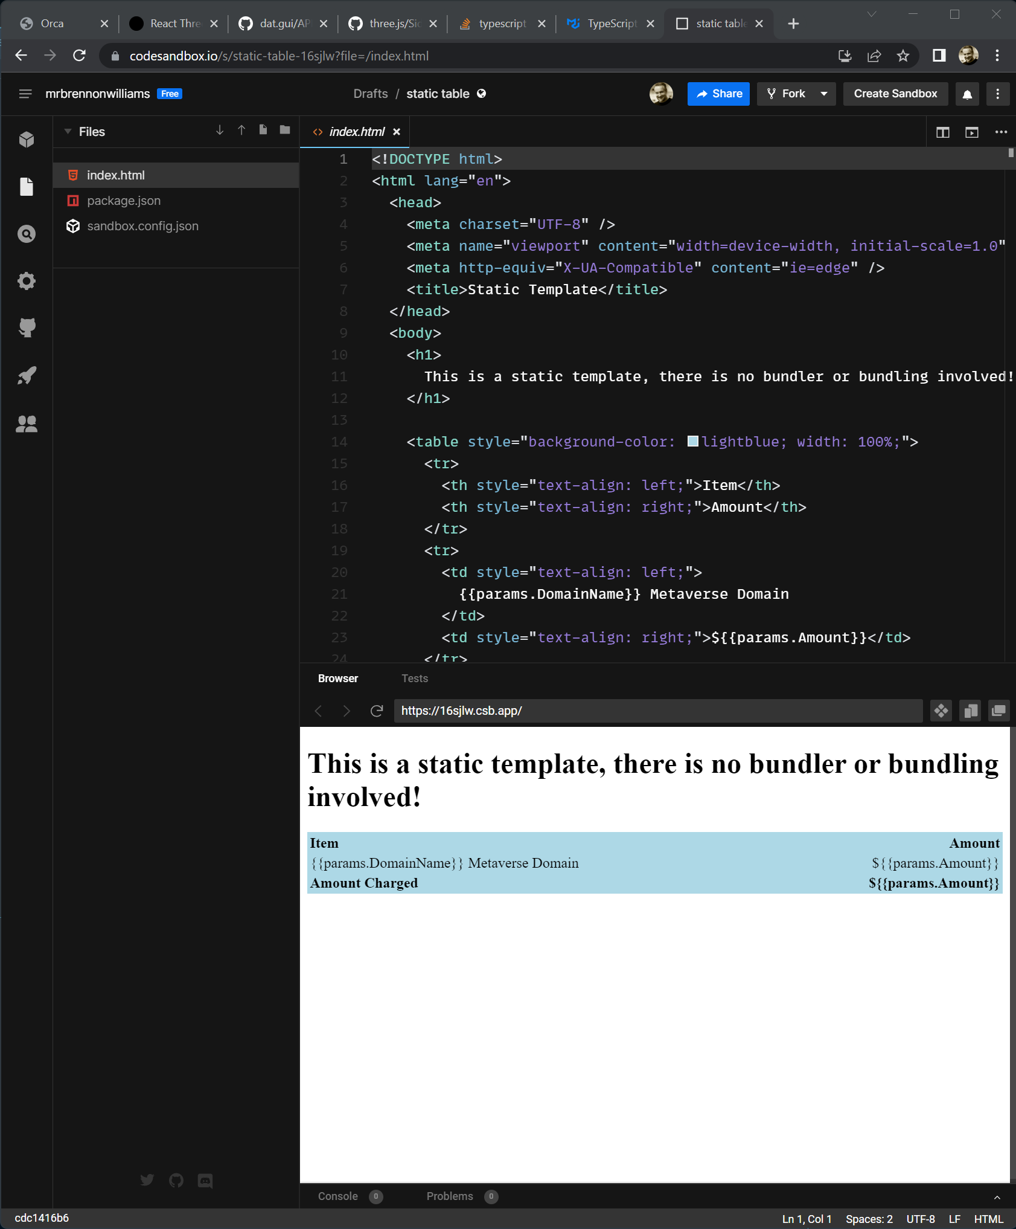Select the index.html editor tab

[x=356, y=132]
